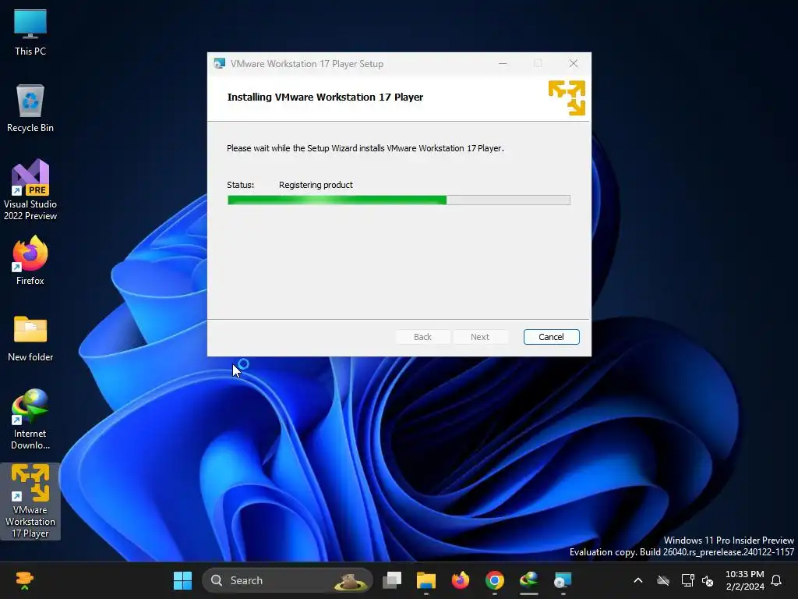This screenshot has width=798, height=599.
Task: Click the OneDrive cloud tray icon
Action: click(662, 580)
